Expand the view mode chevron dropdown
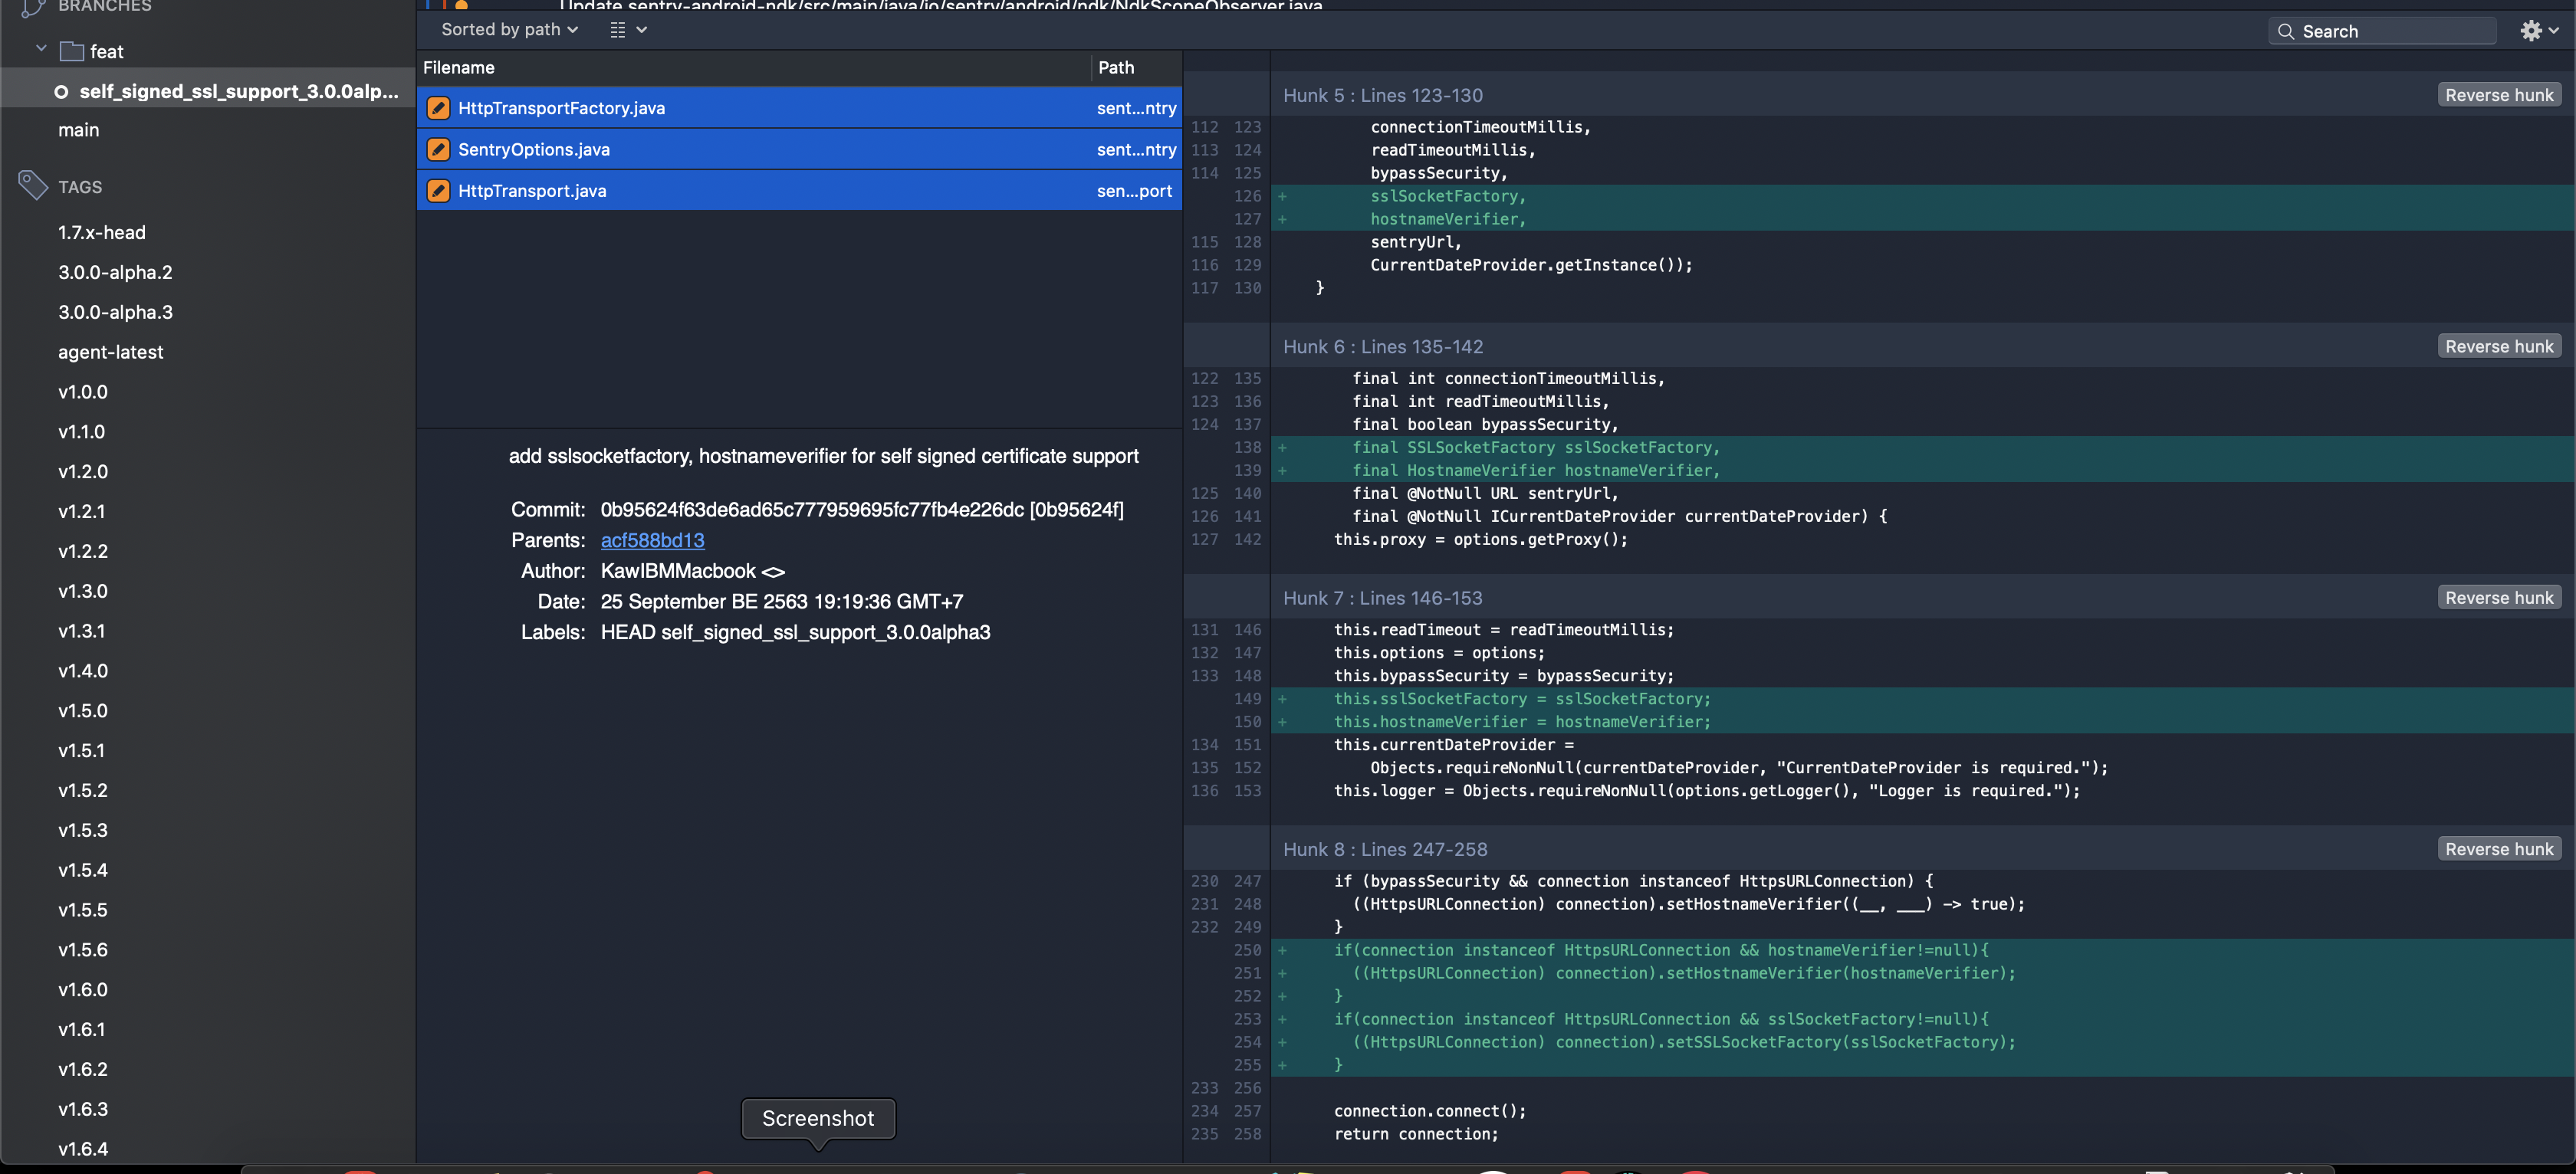2576x1174 pixels. 642,30
